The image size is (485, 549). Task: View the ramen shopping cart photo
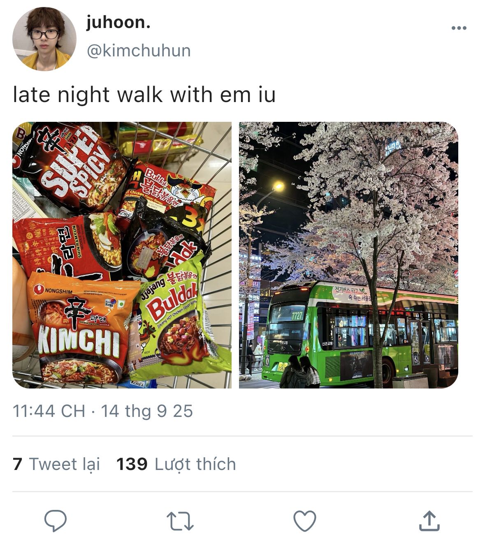coord(122,255)
